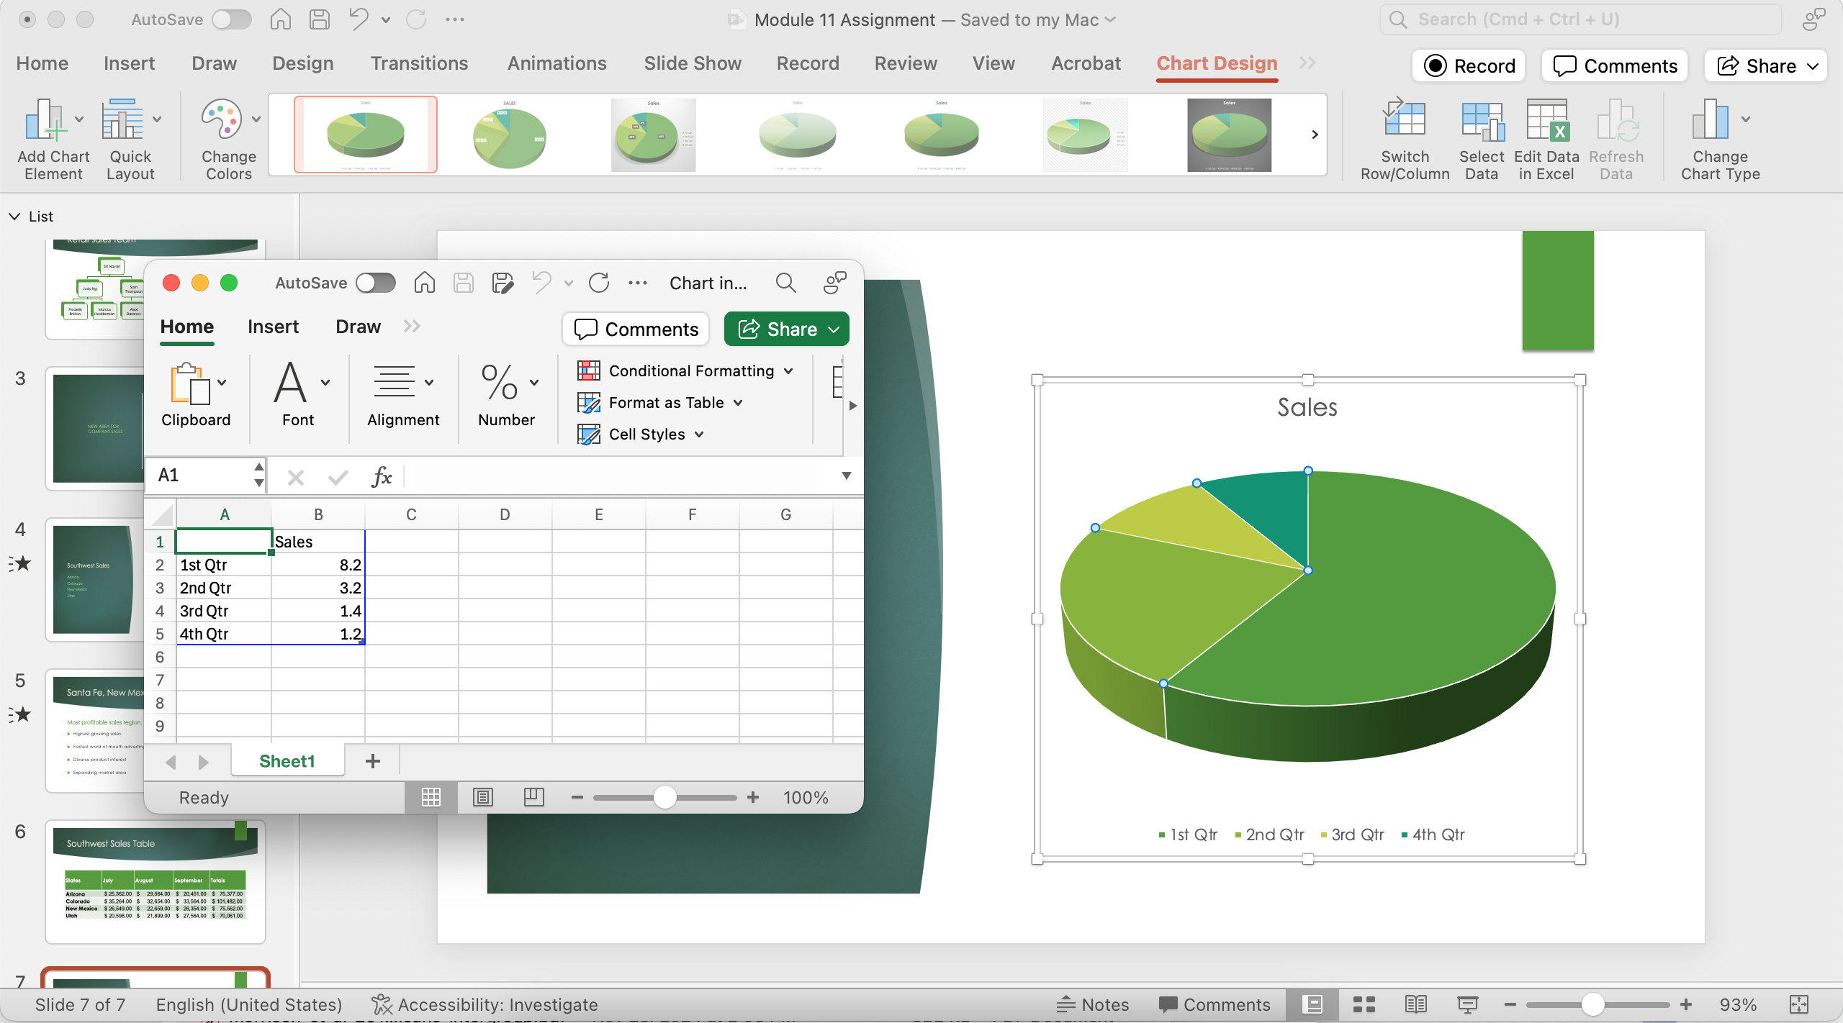Add new sheet plus button

373,761
